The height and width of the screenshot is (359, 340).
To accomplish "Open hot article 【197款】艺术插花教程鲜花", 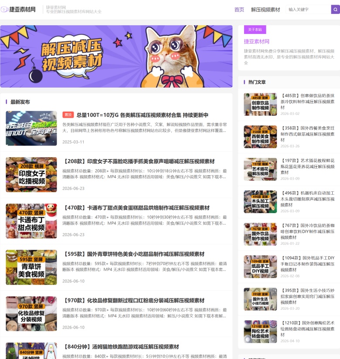I will (307, 166).
